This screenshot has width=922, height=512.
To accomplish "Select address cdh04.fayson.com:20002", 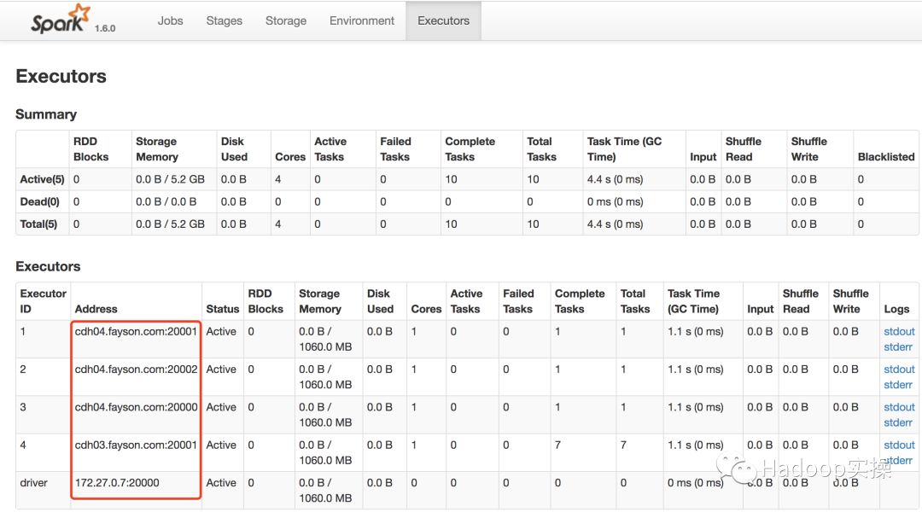I will (x=136, y=369).
